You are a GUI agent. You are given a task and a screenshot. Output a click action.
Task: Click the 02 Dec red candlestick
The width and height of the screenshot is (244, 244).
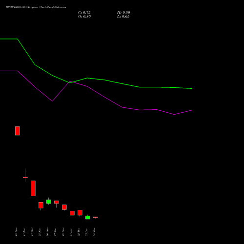80,213
